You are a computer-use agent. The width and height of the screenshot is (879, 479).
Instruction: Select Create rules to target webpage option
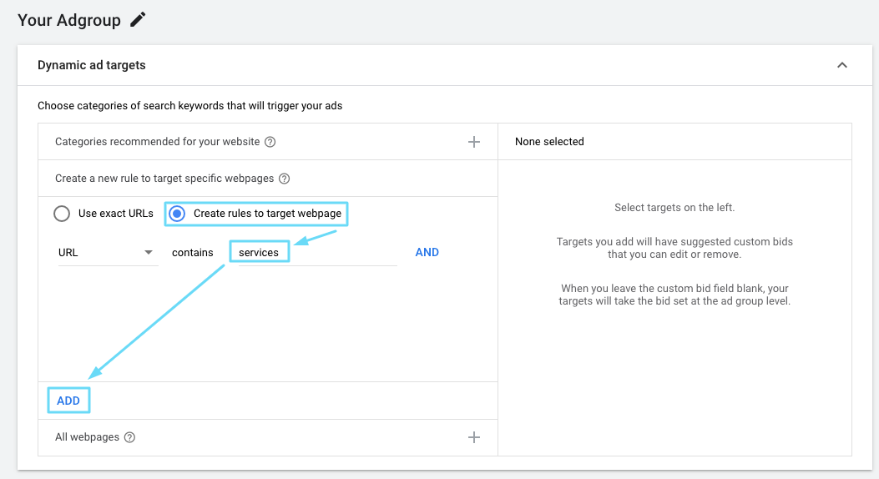177,214
